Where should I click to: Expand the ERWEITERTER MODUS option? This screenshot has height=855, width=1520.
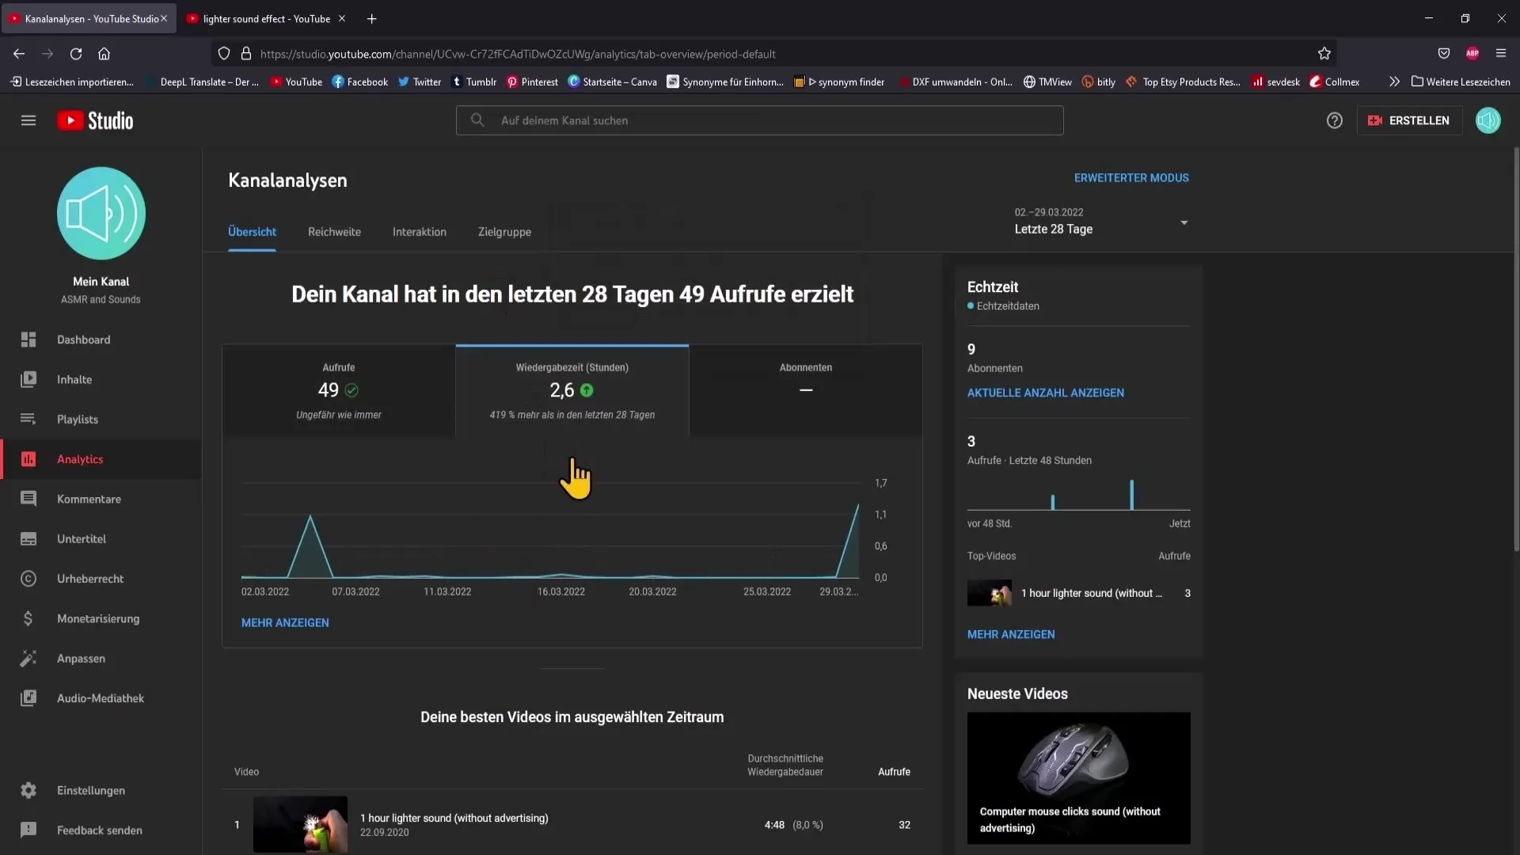1130,177
